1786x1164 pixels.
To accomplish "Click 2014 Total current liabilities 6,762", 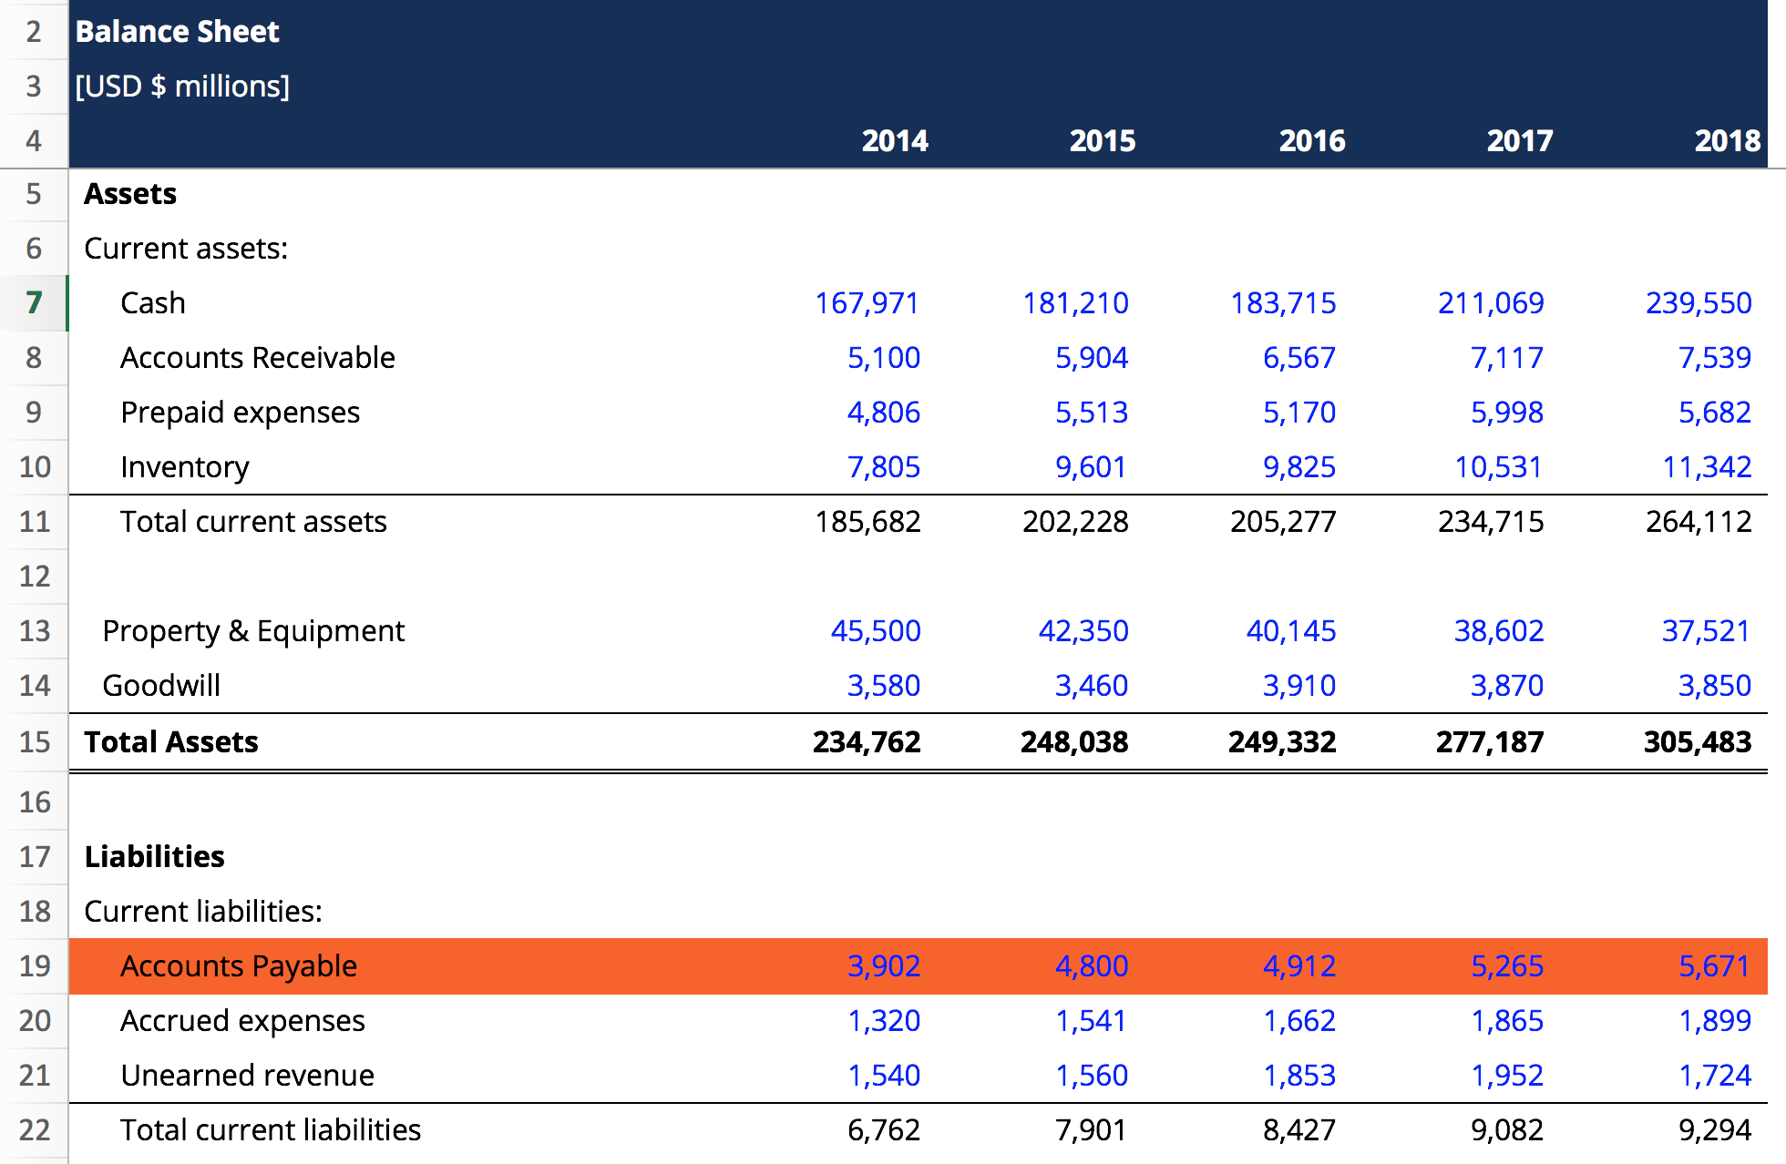I will 883,1129.
